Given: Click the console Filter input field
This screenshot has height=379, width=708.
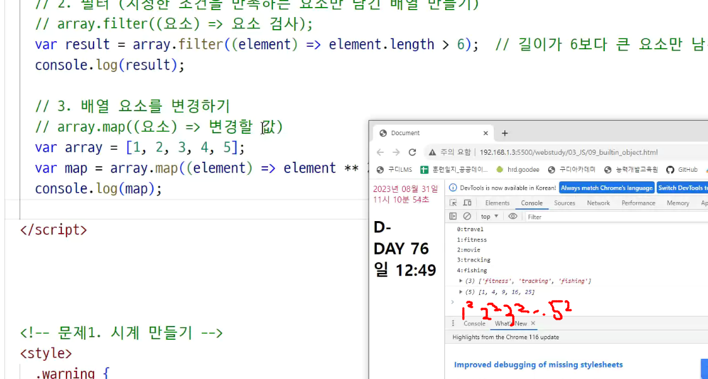Looking at the screenshot, I should (616, 217).
